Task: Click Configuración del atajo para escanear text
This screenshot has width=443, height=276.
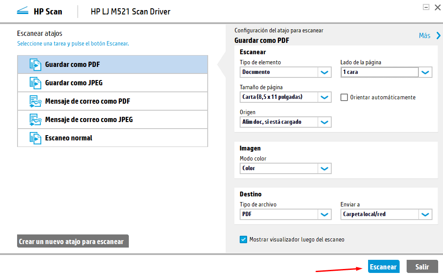Action: [279, 31]
